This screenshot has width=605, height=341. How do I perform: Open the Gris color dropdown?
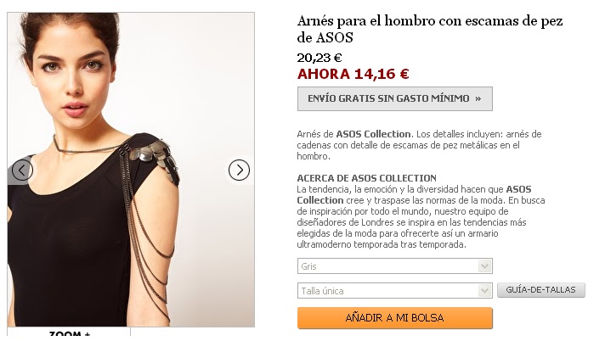coord(395,266)
